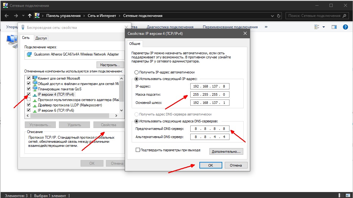Toggle 'Протокол мультиплексора сетевого адаптера' checkbox
This screenshot has height=198, width=353.
coord(29,99)
